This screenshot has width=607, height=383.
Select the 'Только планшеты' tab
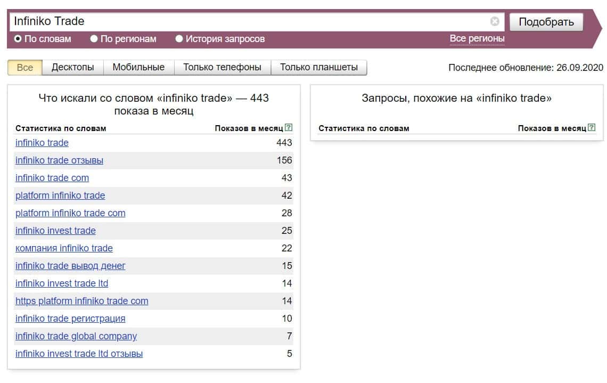[x=318, y=68]
